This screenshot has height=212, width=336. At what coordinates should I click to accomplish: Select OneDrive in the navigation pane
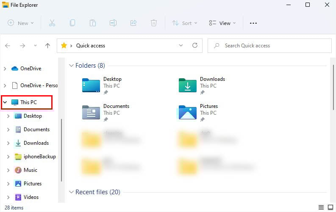[x=26, y=69]
